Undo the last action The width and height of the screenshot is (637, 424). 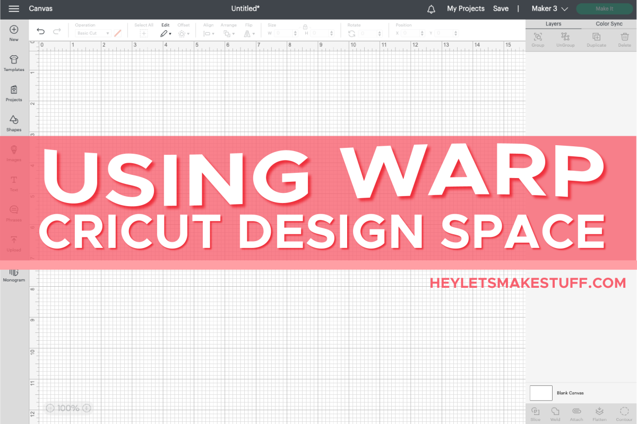point(41,32)
